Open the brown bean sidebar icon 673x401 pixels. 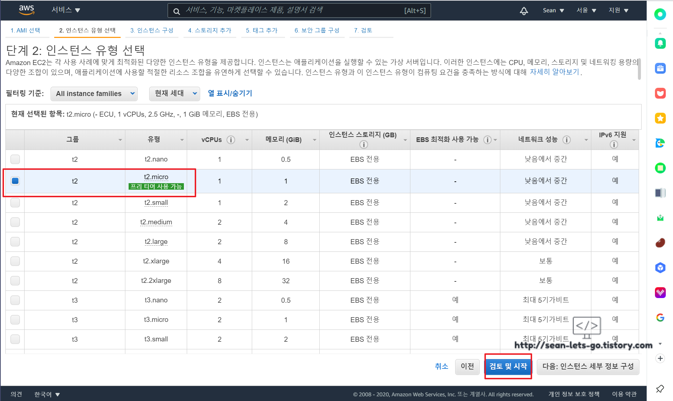coord(660,243)
